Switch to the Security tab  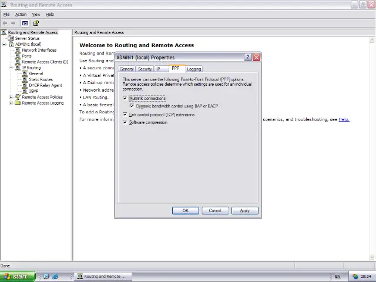click(x=145, y=69)
